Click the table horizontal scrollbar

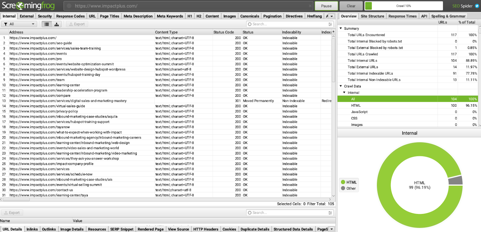point(17,199)
